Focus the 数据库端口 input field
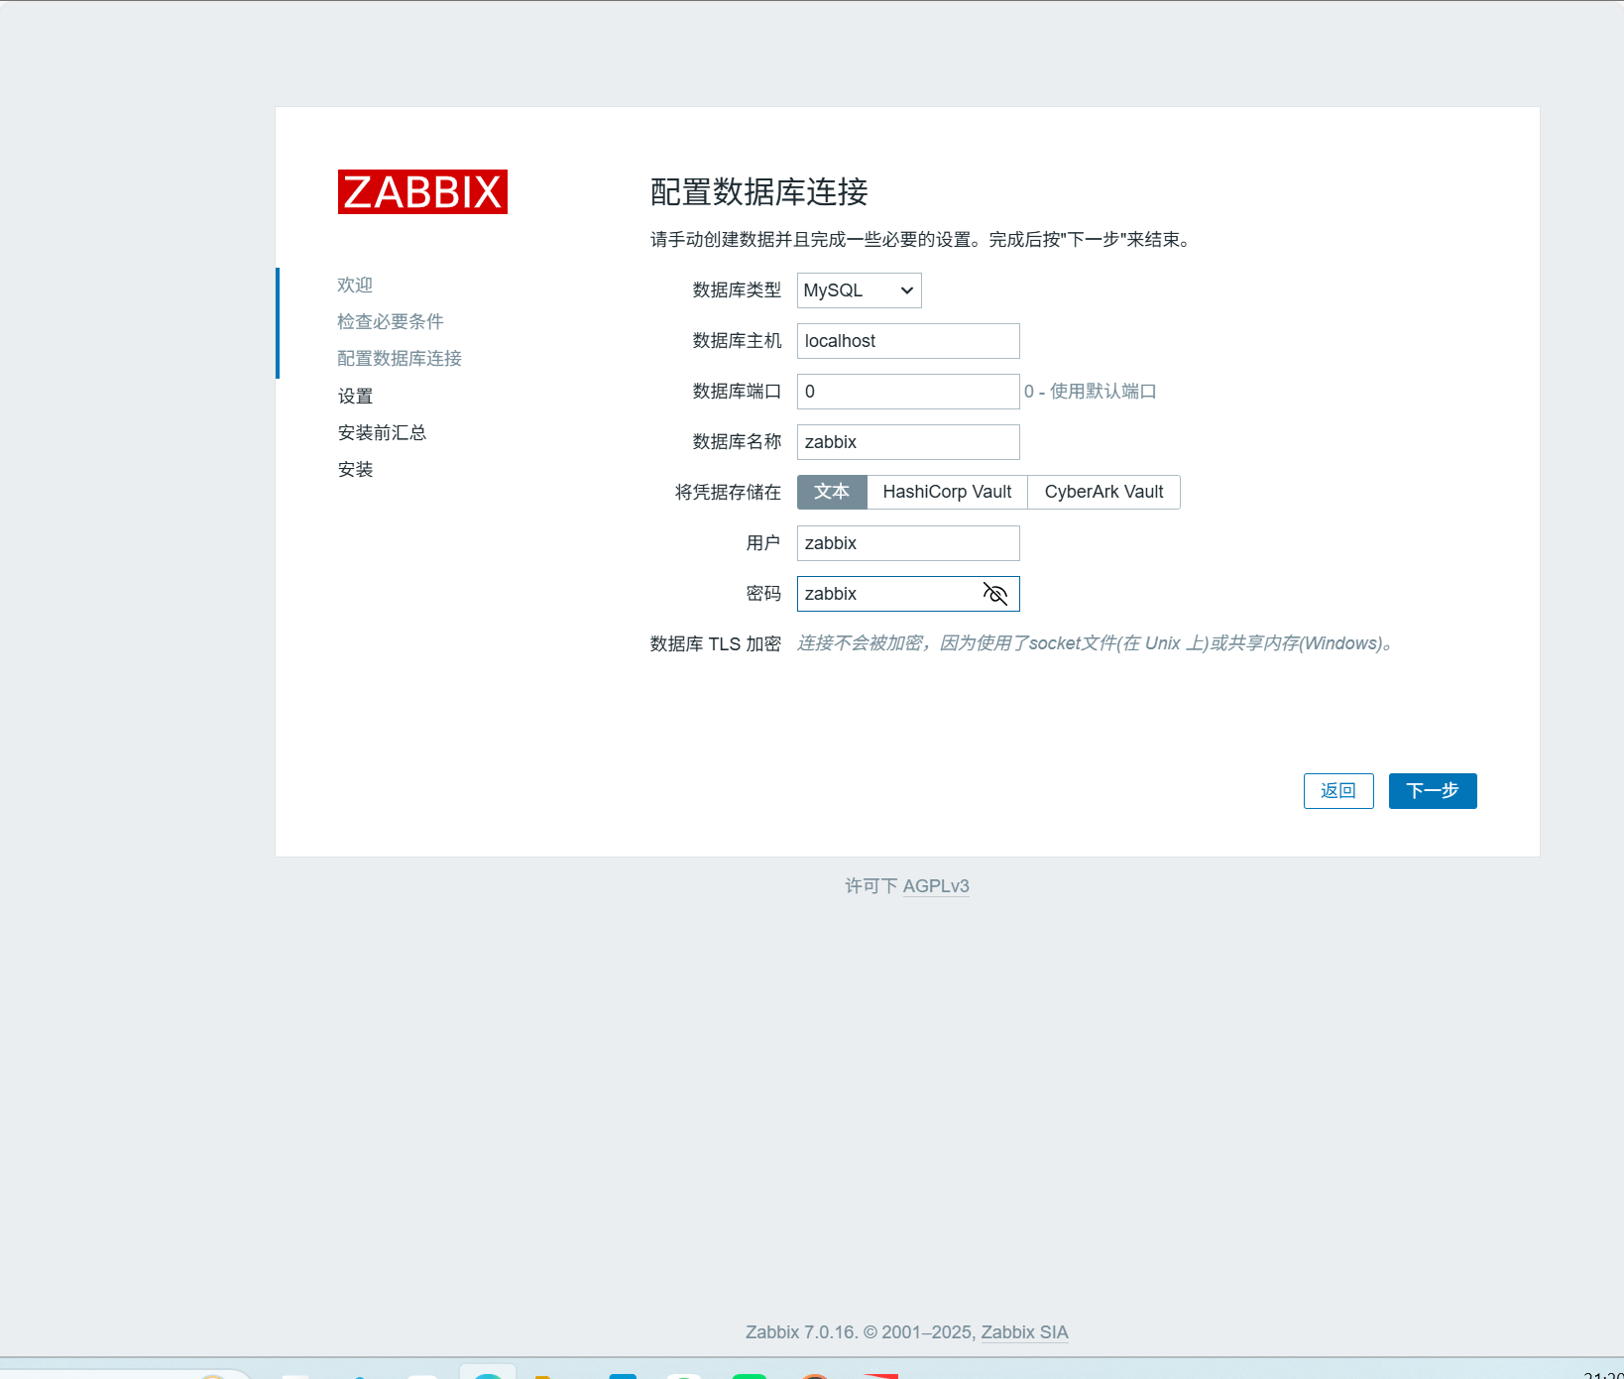 point(908,392)
